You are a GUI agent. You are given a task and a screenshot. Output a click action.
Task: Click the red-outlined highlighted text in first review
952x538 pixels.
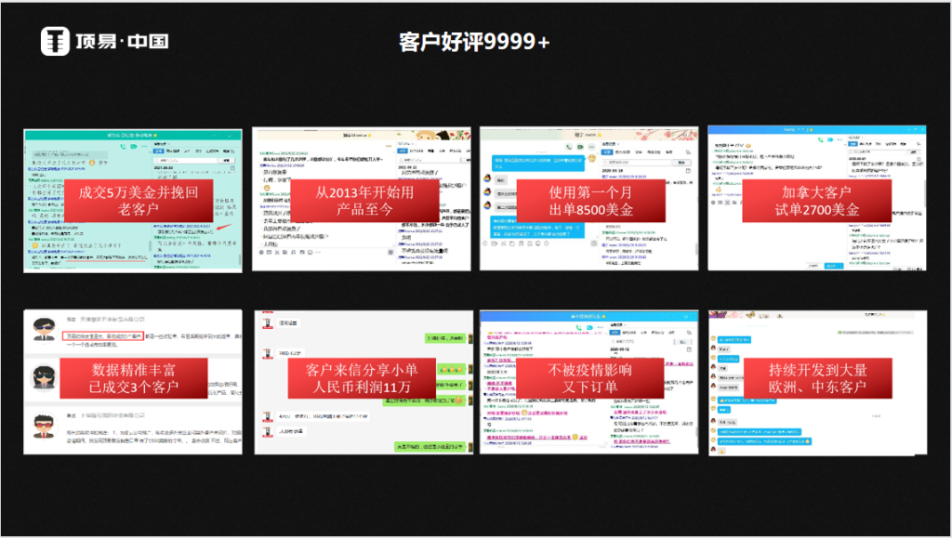102,335
